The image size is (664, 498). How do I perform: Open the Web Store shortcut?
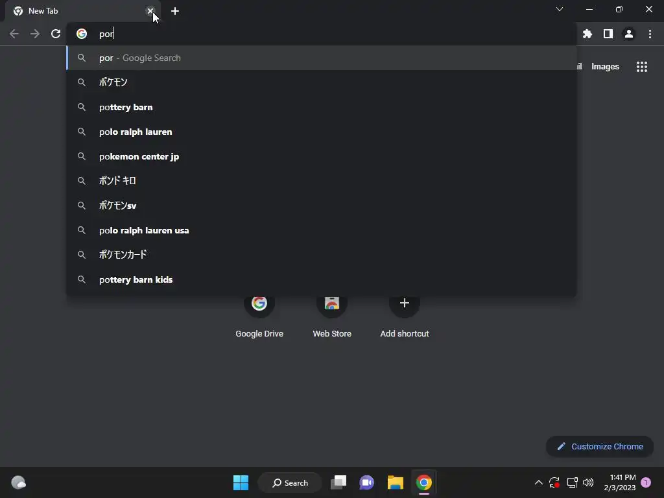pyautogui.click(x=332, y=316)
